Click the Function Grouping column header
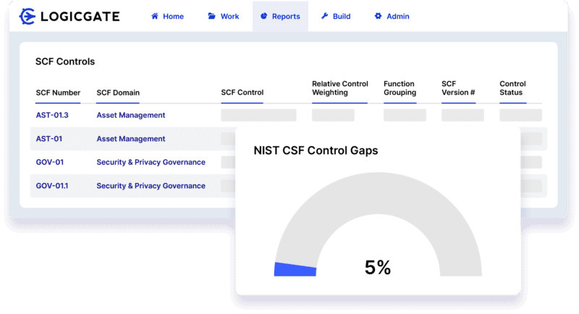Viewport: 579px width, 314px height. 400,88
